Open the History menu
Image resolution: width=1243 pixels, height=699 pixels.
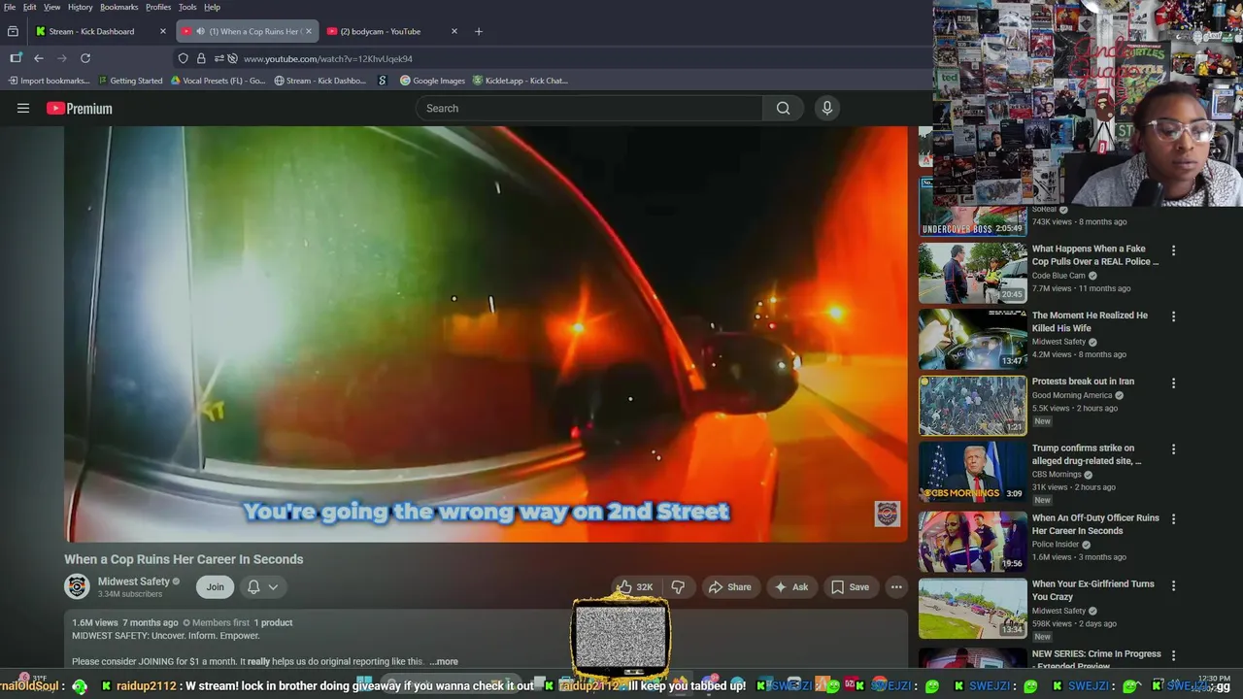80,7
